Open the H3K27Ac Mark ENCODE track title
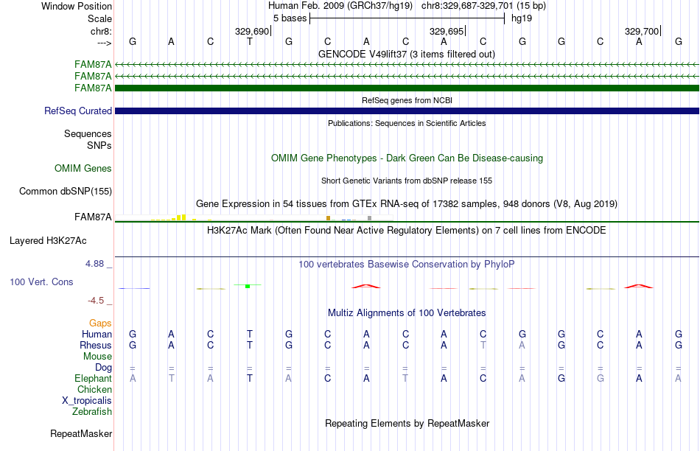Screen dimensions: 700x451 [x=407, y=231]
